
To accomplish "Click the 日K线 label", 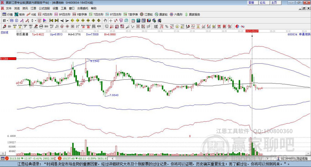I will (x=5, y=32).
